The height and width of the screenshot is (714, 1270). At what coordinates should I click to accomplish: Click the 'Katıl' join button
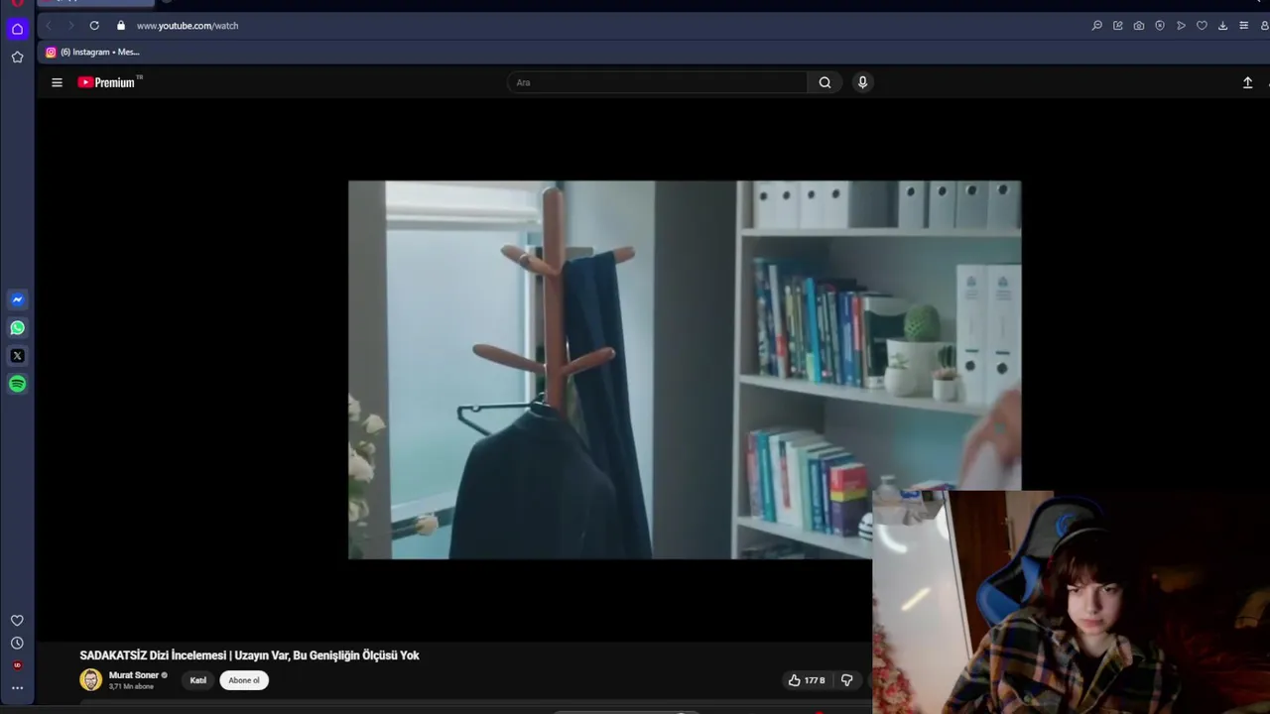click(198, 680)
